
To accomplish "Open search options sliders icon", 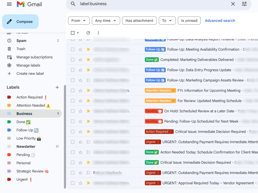I will pyautogui.click(x=244, y=4).
